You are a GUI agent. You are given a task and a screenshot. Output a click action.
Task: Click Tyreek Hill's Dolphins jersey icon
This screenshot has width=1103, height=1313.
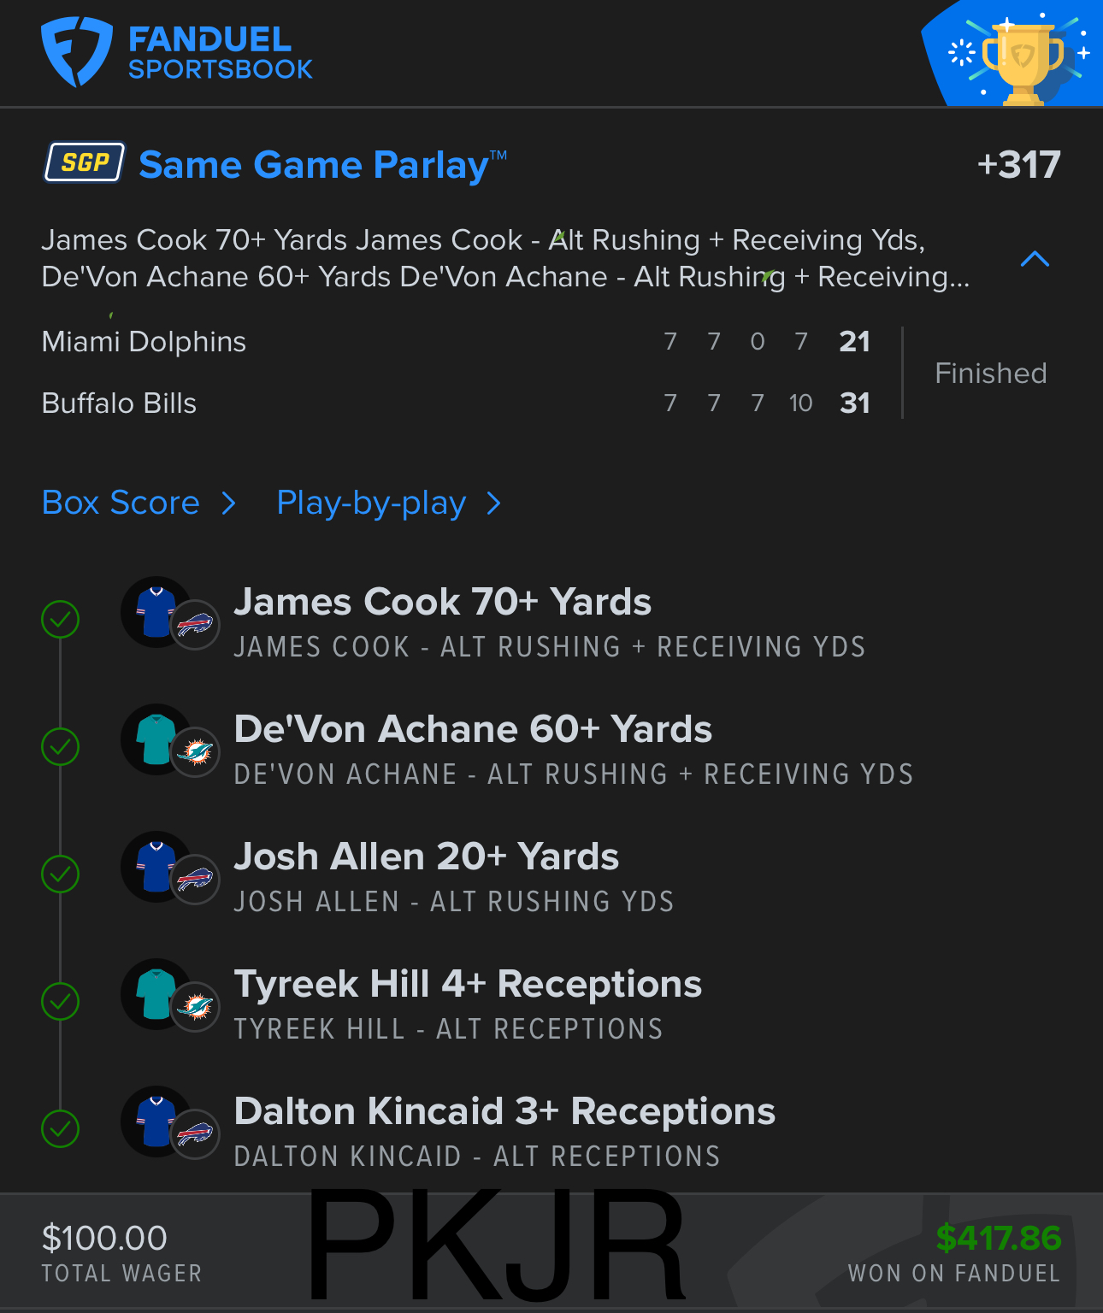click(x=156, y=994)
